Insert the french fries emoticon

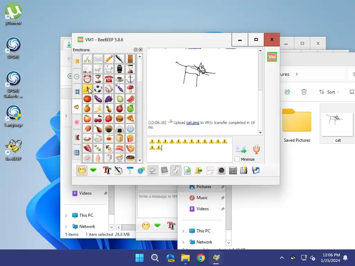(130, 138)
